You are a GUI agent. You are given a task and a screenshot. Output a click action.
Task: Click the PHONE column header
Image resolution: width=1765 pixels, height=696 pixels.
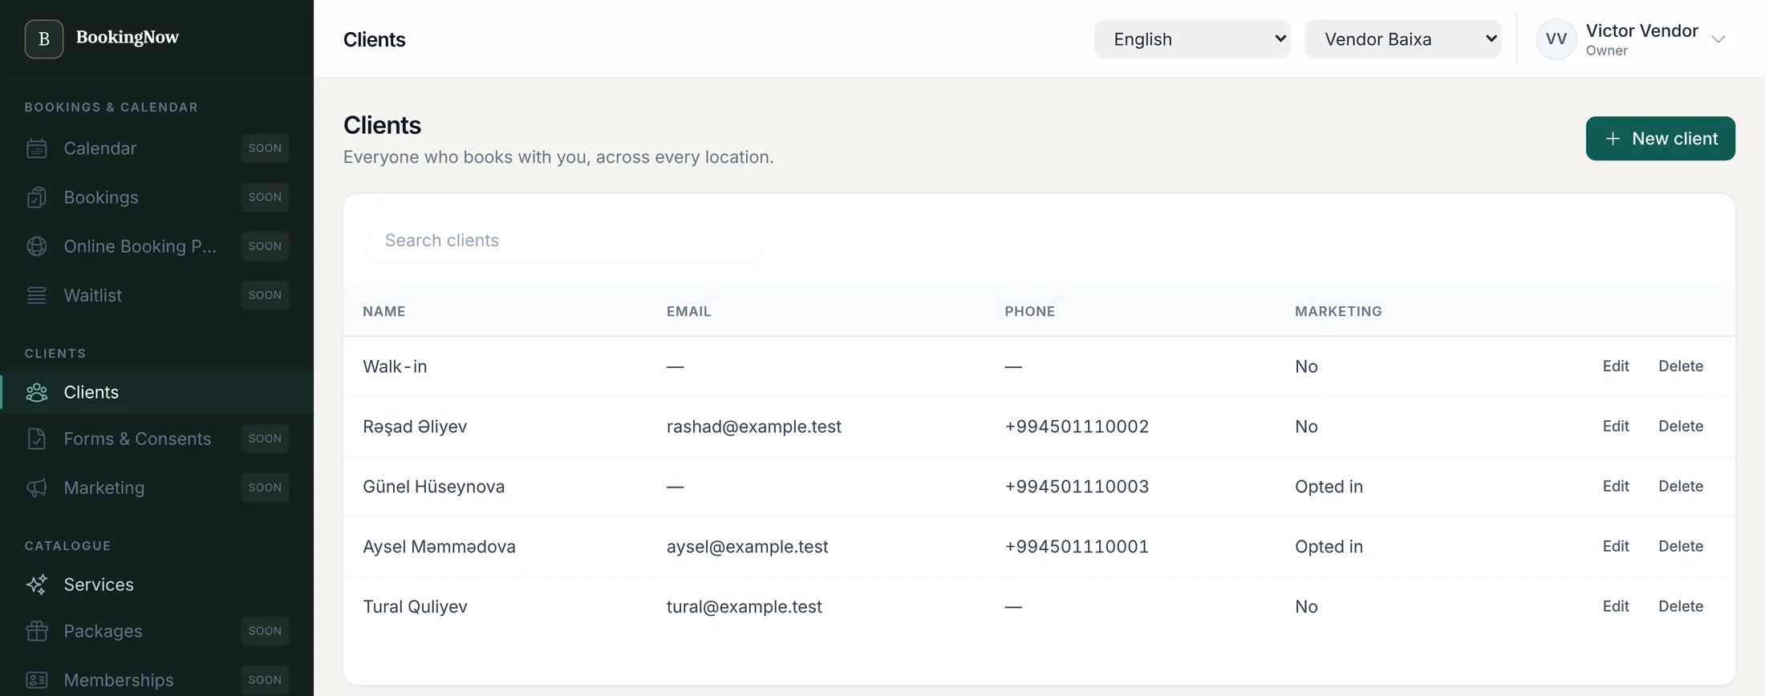tap(1030, 312)
